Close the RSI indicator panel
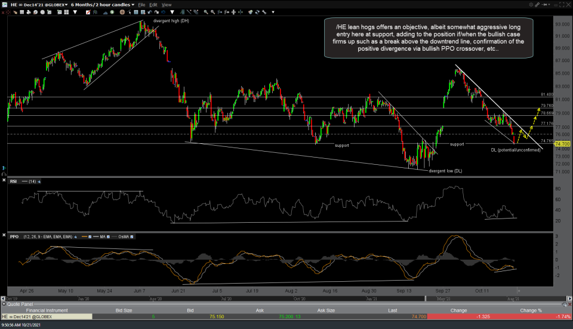The height and width of the screenshot is (329, 573). (x=4, y=180)
